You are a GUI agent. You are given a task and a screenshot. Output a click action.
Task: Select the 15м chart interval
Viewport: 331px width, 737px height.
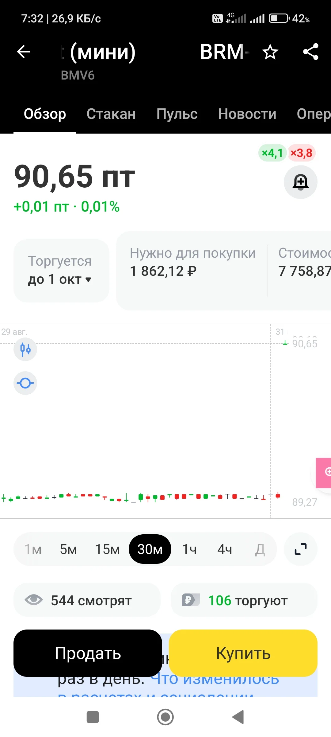click(107, 549)
